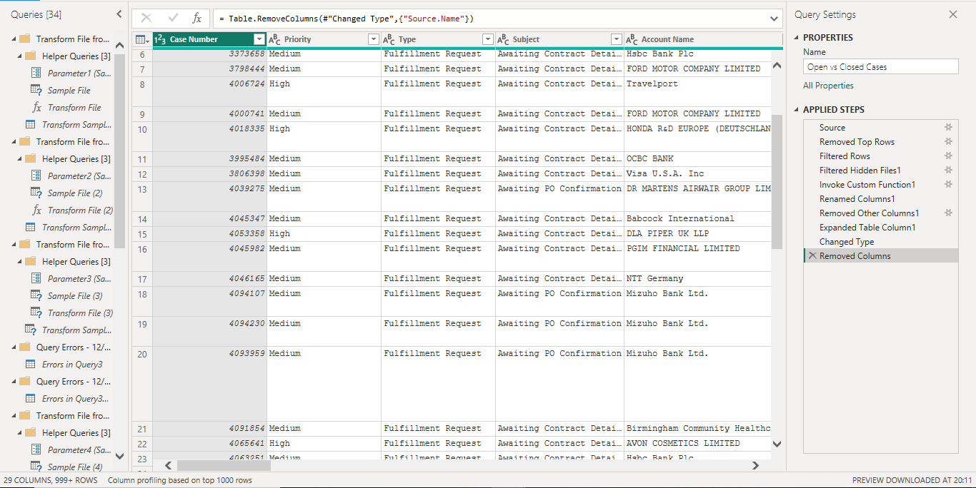Select Filtered Rows applied step
This screenshot has height=488, width=976.
(x=880, y=156)
